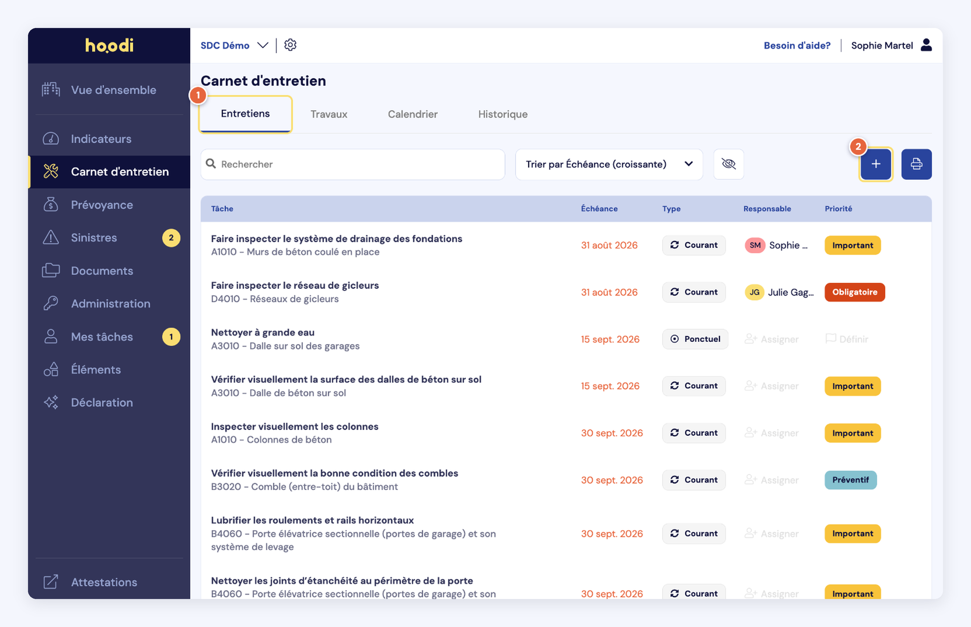
Task: Define priority for Nettoyer à grande eau
Action: click(847, 339)
